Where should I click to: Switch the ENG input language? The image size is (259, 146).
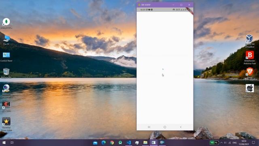click(235, 142)
